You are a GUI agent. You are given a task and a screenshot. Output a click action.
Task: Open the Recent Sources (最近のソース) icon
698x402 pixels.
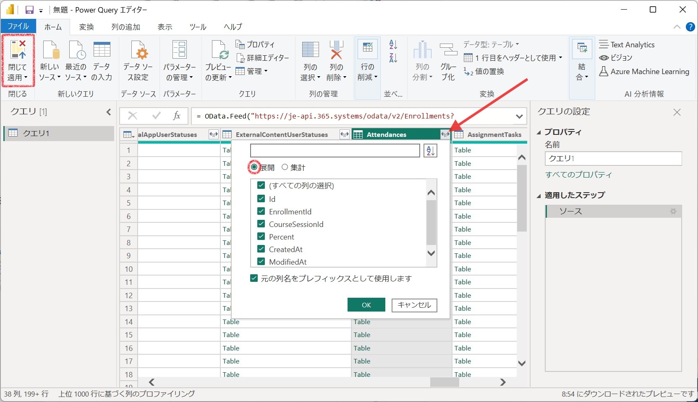76,50
